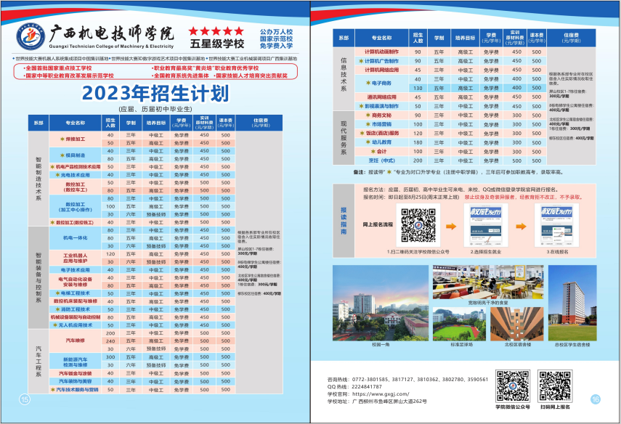This screenshot has height=424, width=621.
Task: Click the 汽车钣金与涂装 major name
Action: click(x=76, y=373)
